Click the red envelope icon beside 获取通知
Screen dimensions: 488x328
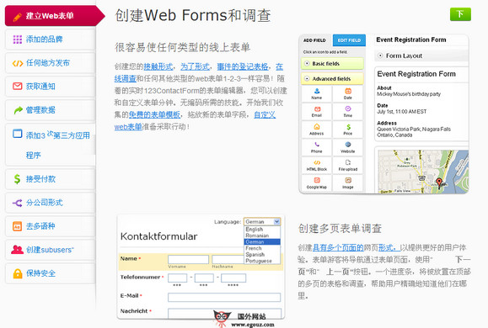pyautogui.click(x=18, y=86)
